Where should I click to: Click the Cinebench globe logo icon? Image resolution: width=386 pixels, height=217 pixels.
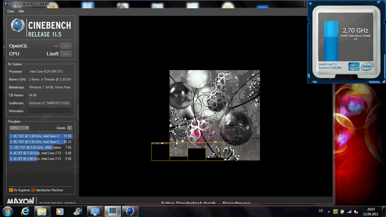pyautogui.click(x=18, y=25)
